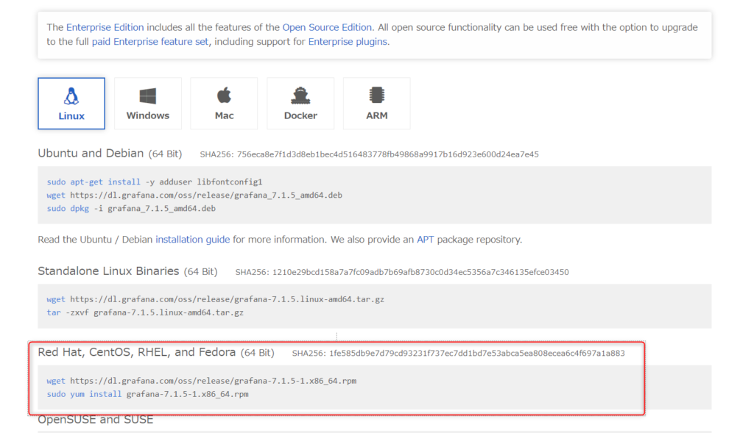Open paid Enterprise feature set link
The height and width of the screenshot is (433, 754).
click(x=150, y=42)
